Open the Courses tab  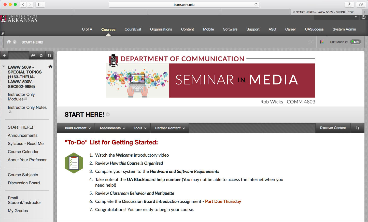108,29
